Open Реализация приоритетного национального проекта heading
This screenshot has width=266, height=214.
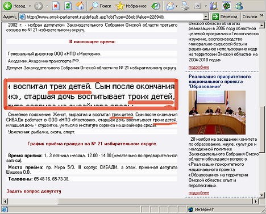click(219, 82)
